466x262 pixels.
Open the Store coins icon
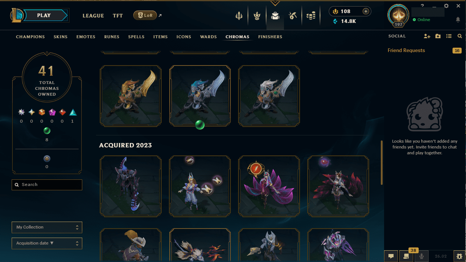click(x=311, y=16)
